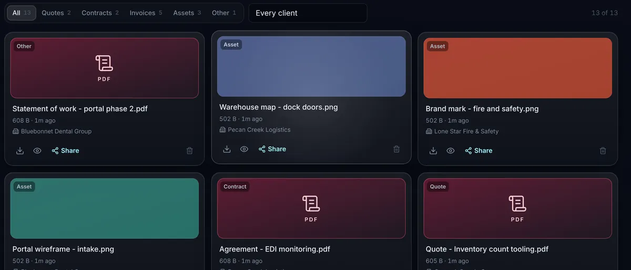The height and width of the screenshot is (270, 631).
Task: Click the Asset badge on Warehouse map card
Action: (x=231, y=45)
